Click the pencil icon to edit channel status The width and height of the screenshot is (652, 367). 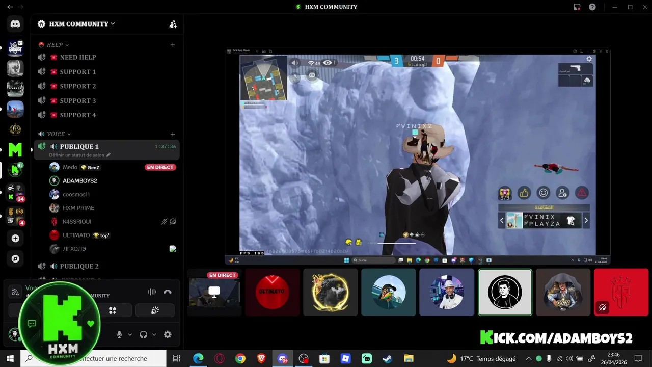(108, 155)
